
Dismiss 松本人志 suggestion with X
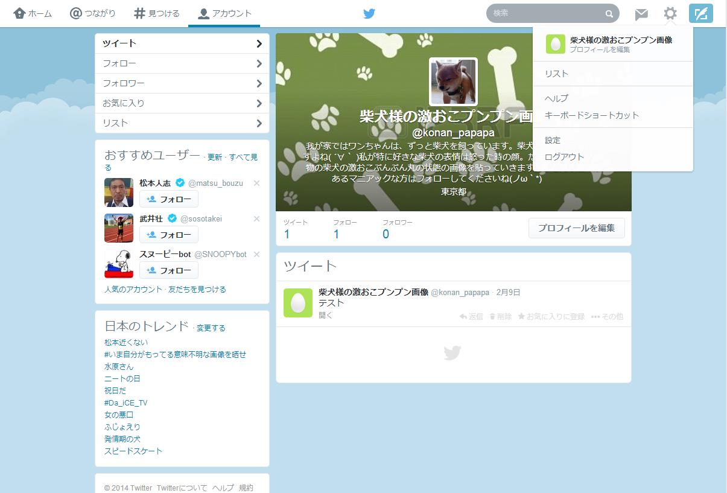coord(256,183)
